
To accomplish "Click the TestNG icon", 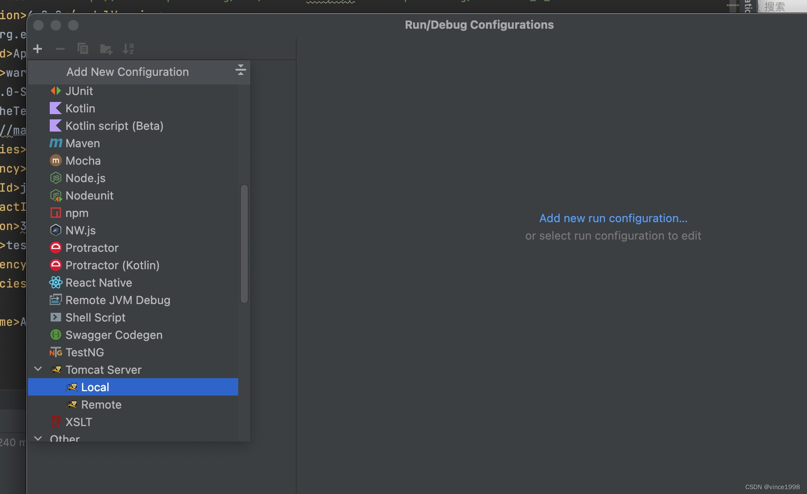I will pyautogui.click(x=56, y=352).
